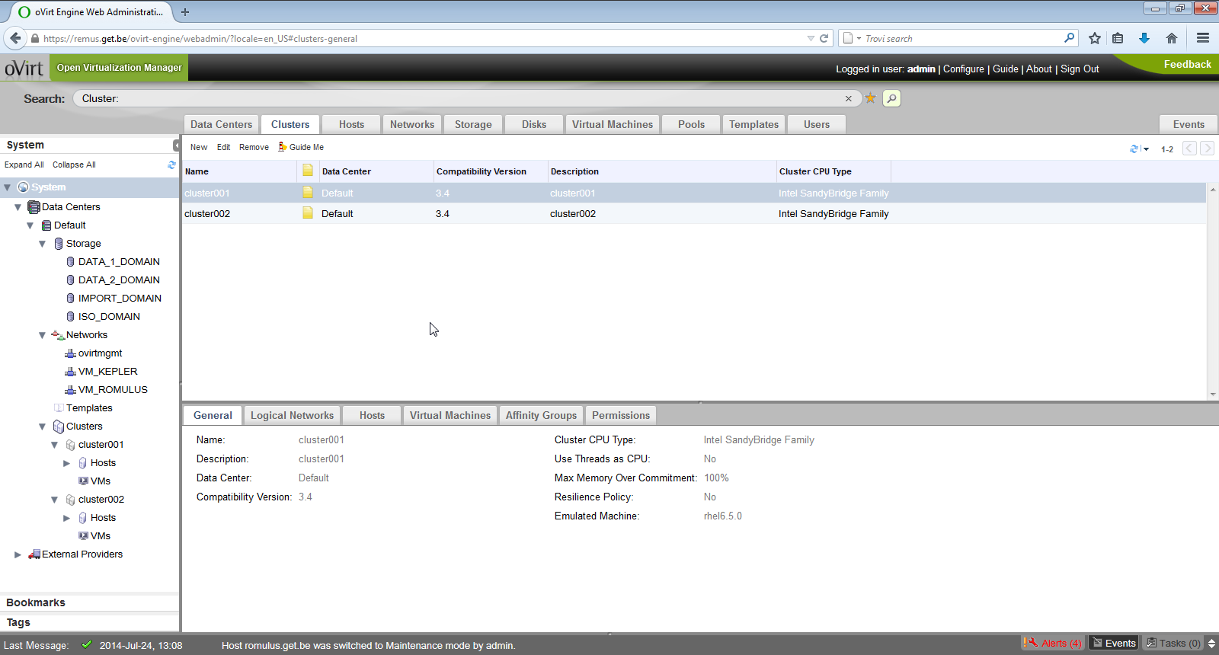Collapse the Storage tree node
Screen dimensions: 1219x655
(x=43, y=244)
